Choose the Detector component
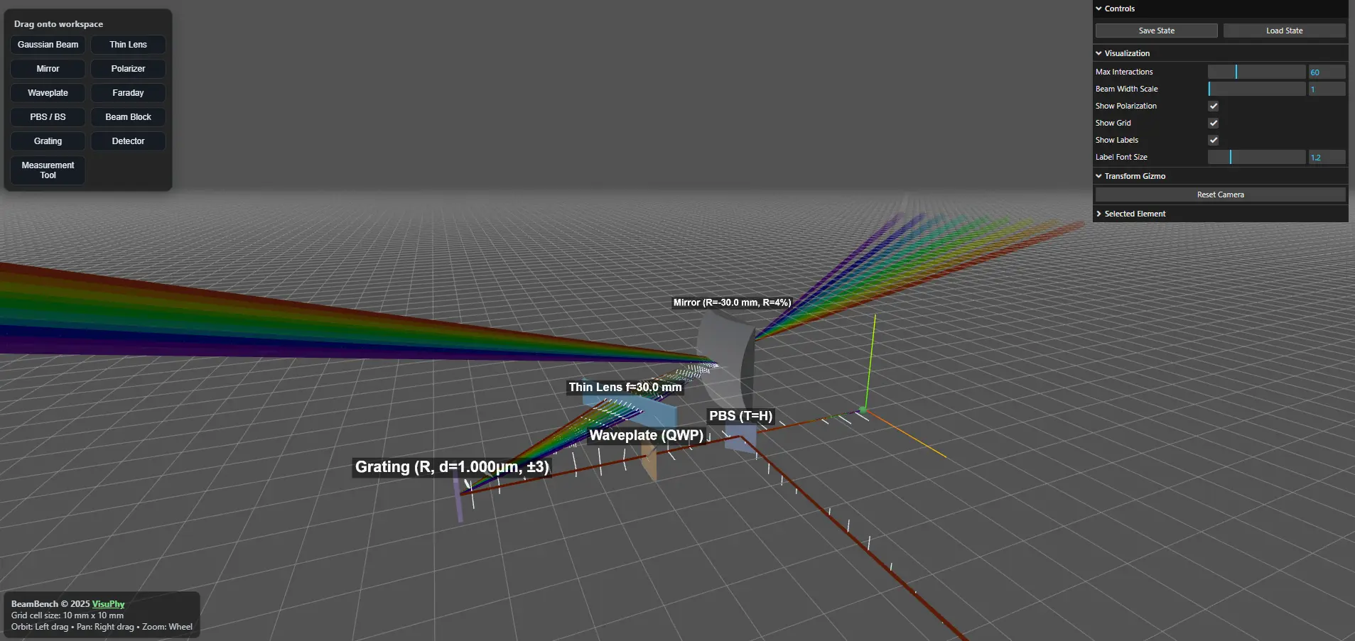Viewport: 1355px width, 641px height. click(x=128, y=141)
